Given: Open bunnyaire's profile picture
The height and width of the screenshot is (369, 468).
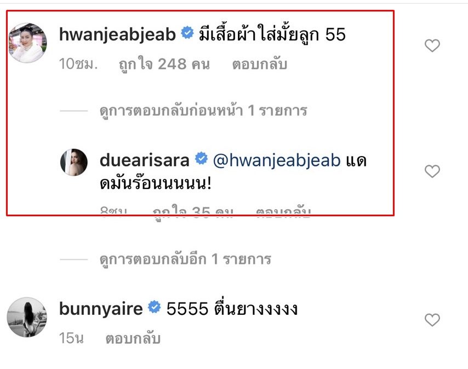Looking at the screenshot, I should [27, 317].
